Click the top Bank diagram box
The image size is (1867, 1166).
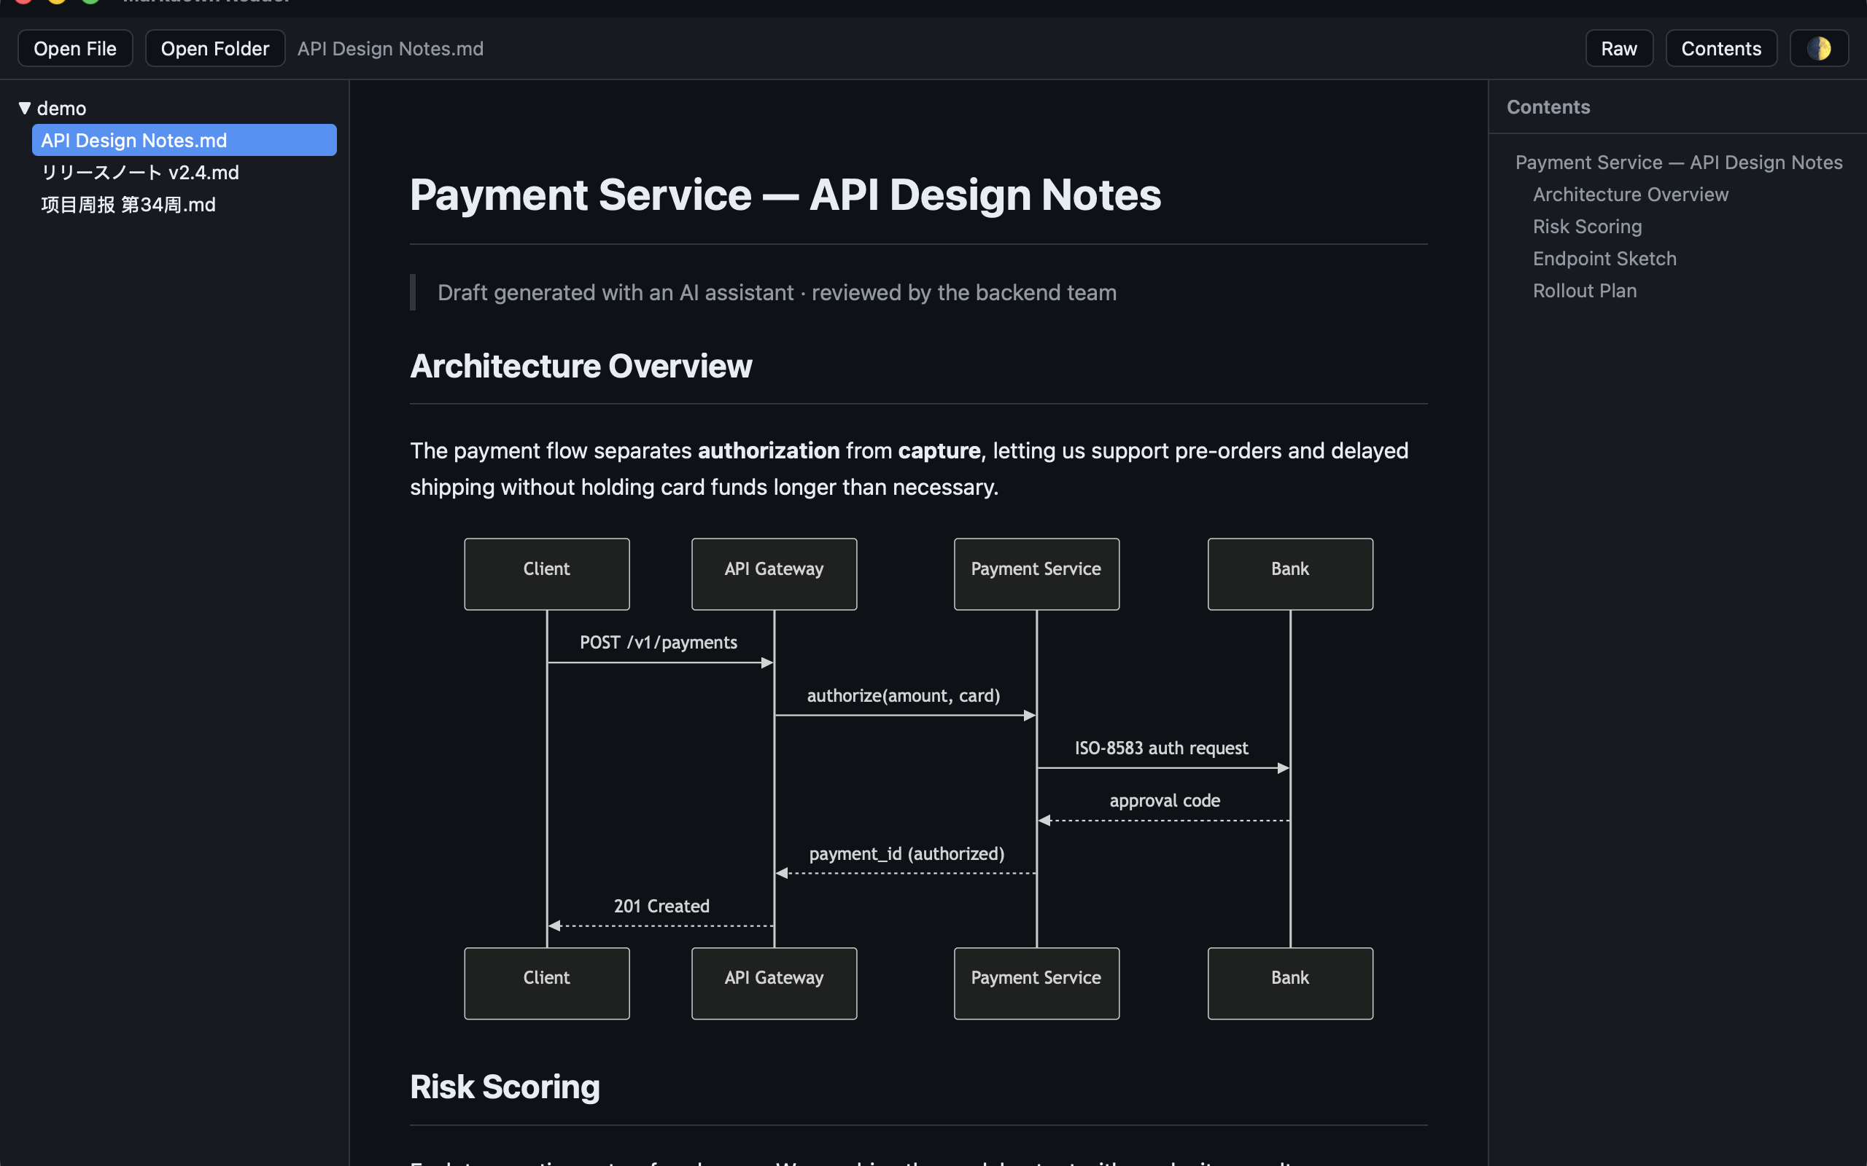coord(1290,574)
